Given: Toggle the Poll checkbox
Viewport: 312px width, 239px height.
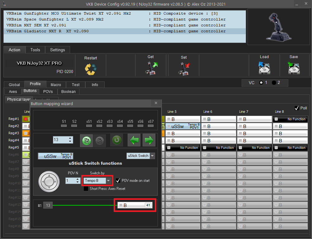Looking at the screenshot, I should click(x=296, y=108).
